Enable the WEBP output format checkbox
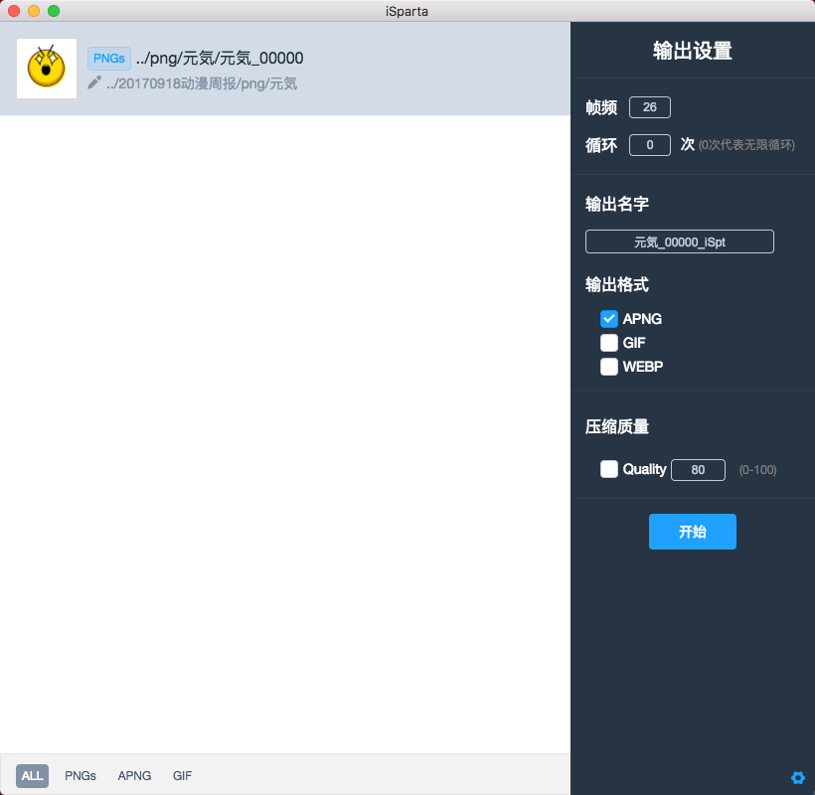Screen dimensions: 815x795 point(609,367)
